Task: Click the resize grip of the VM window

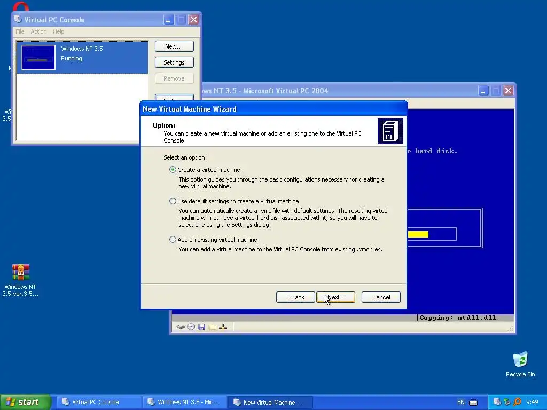Action: point(510,328)
